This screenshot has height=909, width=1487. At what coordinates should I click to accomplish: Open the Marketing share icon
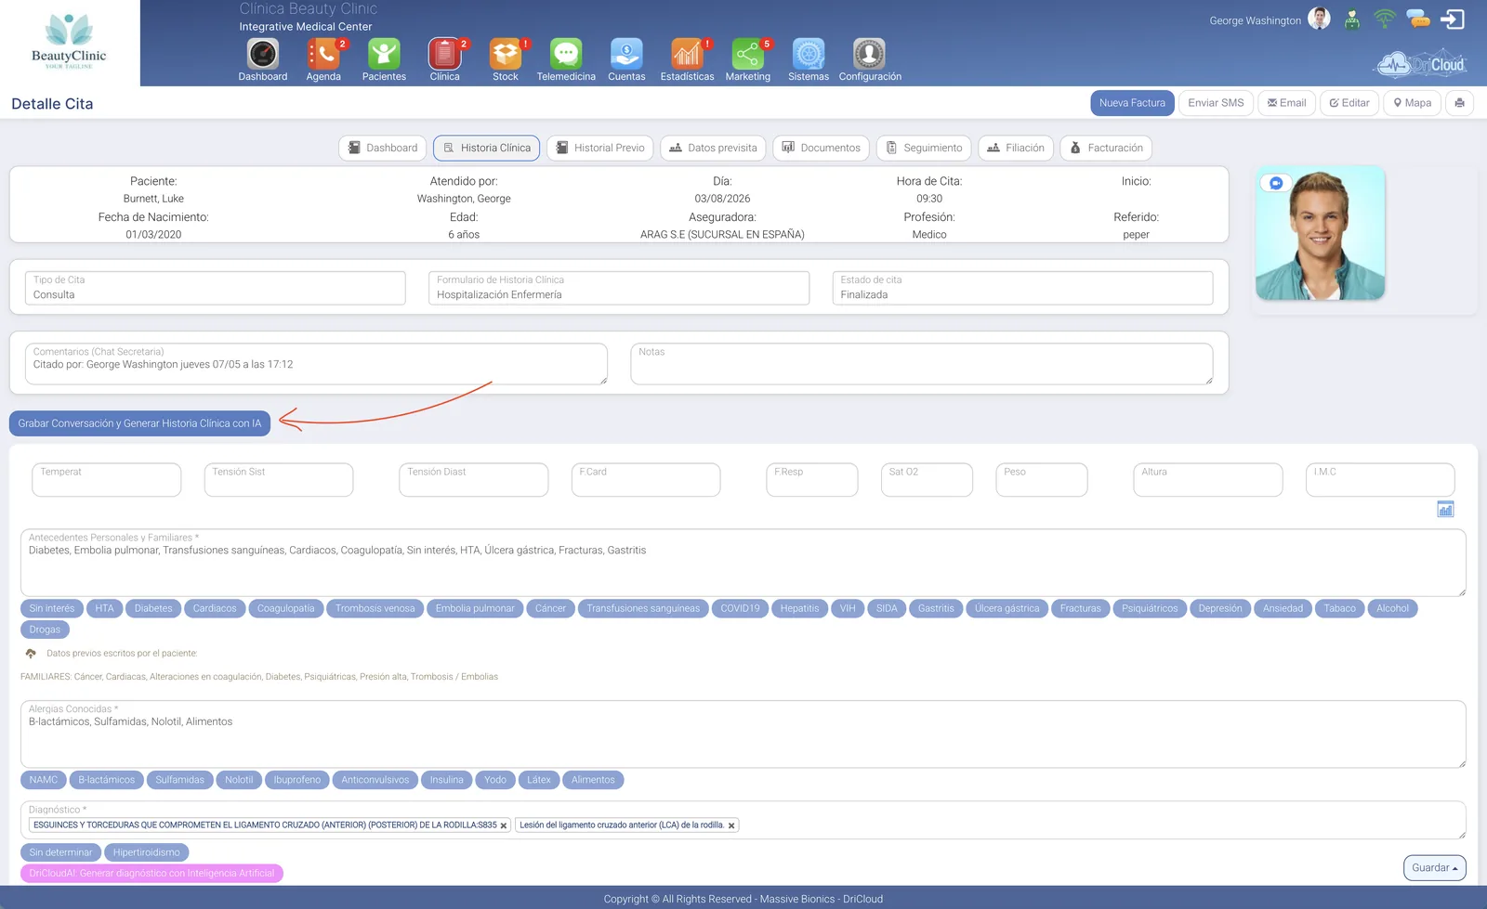pos(748,55)
